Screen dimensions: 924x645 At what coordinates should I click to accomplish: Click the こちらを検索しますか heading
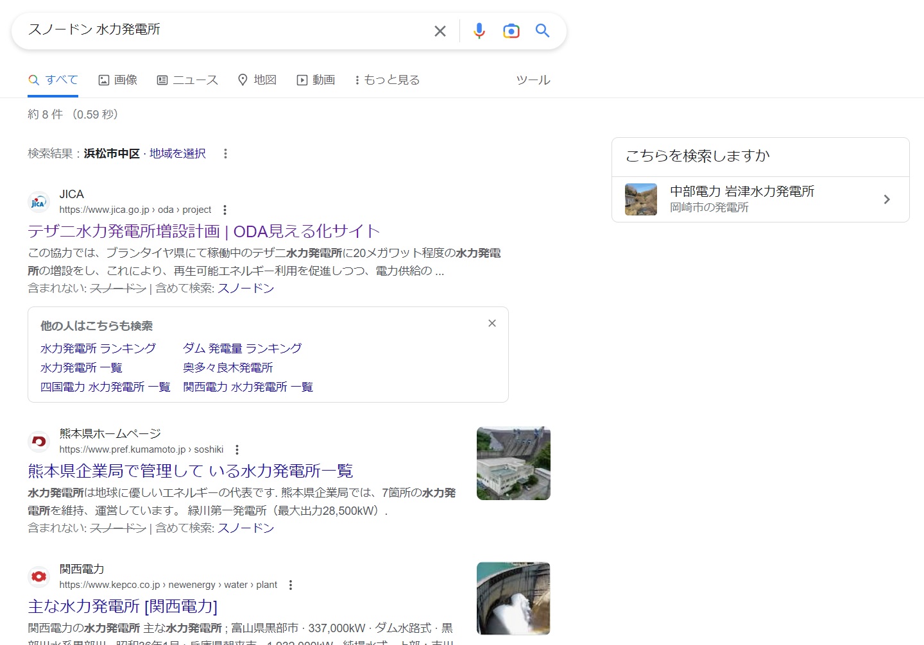pyautogui.click(x=697, y=156)
